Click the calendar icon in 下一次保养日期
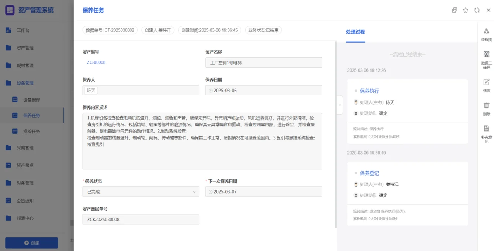The image size is (494, 251). 211,191
